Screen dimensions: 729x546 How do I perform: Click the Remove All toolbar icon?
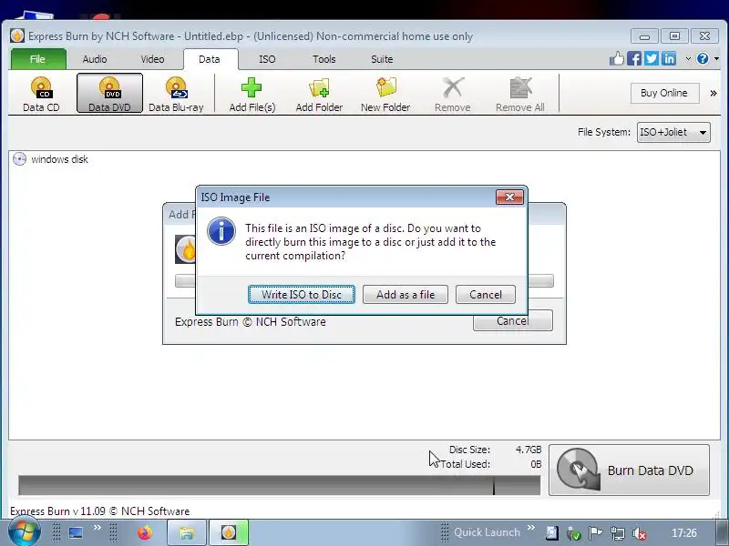pos(519,87)
